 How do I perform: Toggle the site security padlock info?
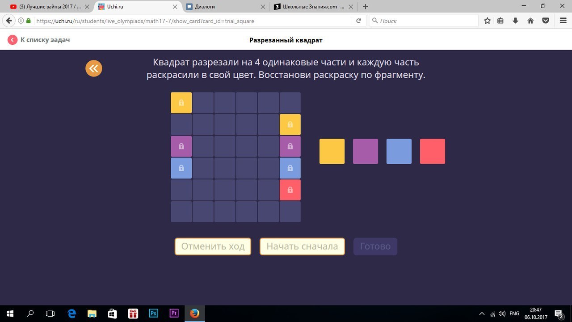pos(28,21)
